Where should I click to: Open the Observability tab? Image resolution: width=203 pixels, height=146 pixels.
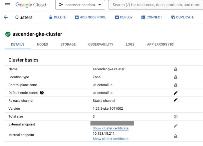[101, 44]
